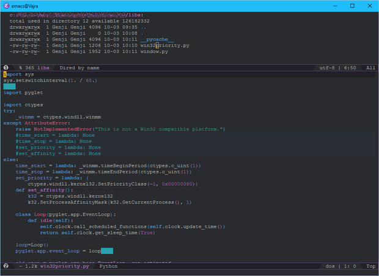379x276 pixels.
Task: Click the commented '#time_stop' line
Action: point(54,141)
